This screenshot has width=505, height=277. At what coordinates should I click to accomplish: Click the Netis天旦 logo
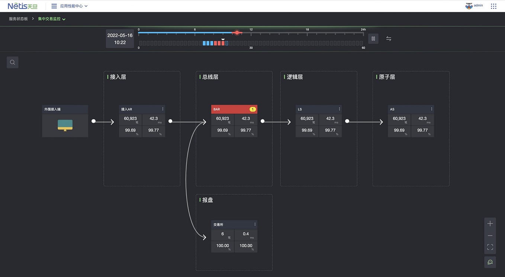[x=22, y=6]
